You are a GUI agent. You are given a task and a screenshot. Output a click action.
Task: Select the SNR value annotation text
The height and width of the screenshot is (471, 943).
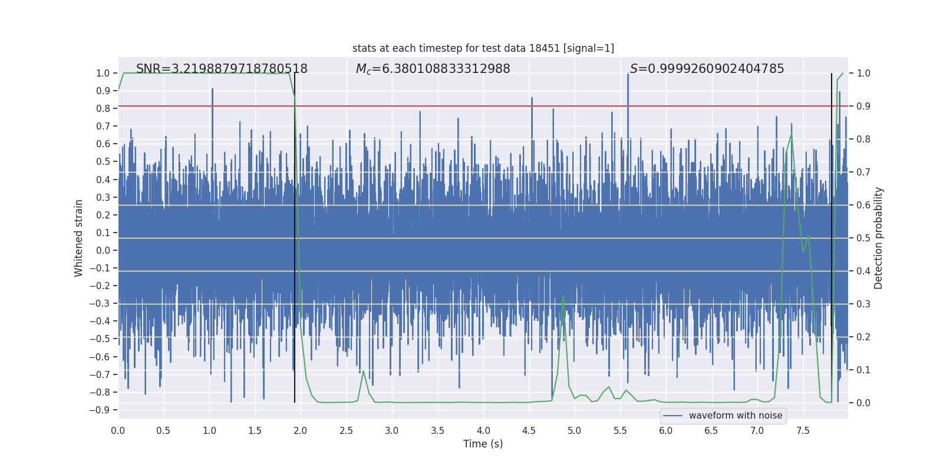222,69
